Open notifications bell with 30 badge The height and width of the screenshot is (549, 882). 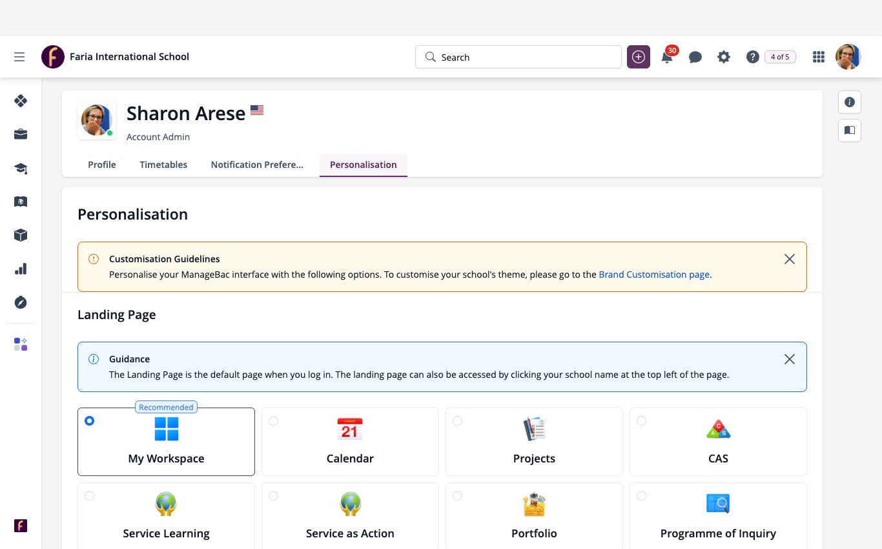[668, 56]
